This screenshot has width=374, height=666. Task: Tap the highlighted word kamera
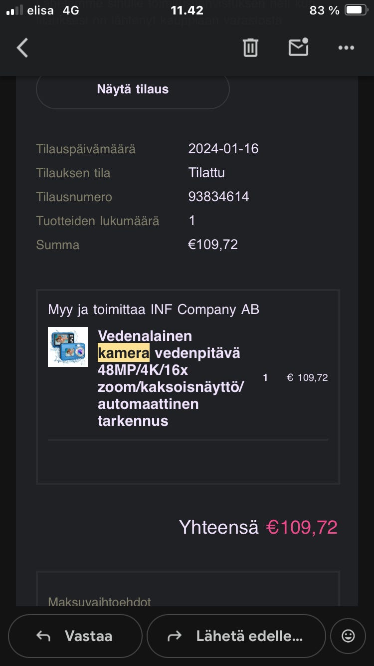(124, 353)
